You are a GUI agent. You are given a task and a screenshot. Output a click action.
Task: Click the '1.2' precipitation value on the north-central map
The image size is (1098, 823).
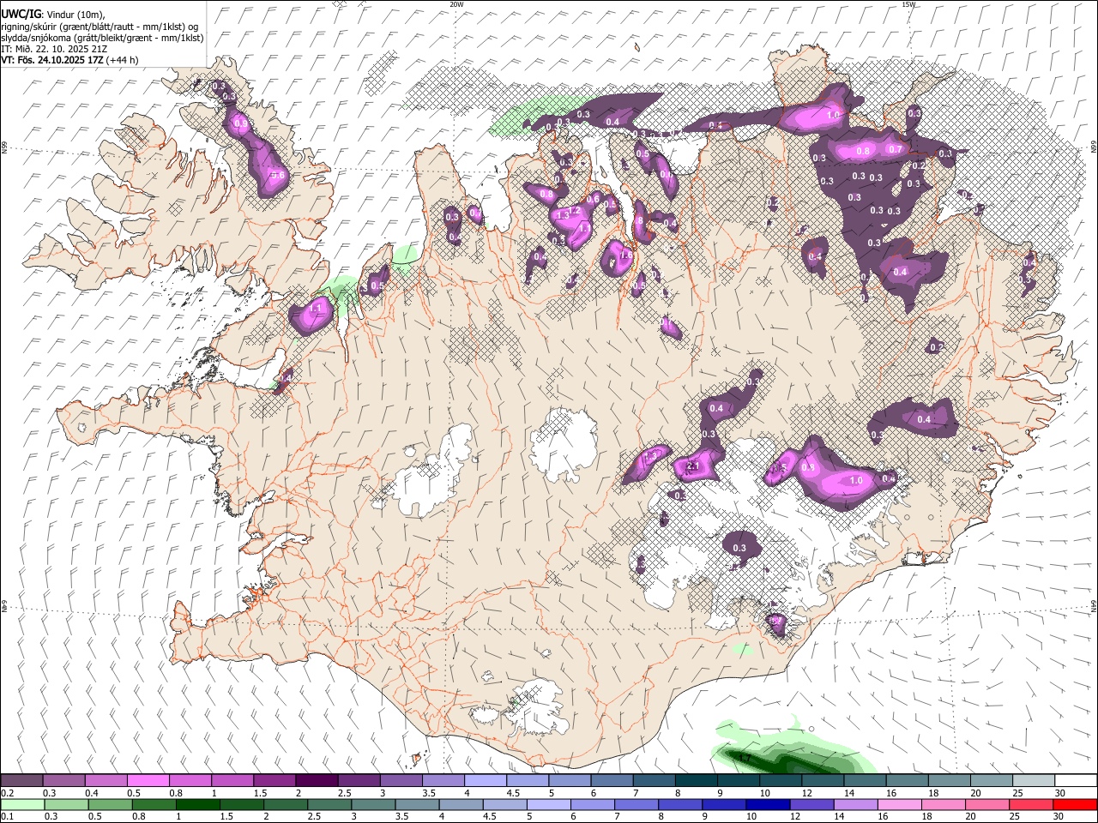coord(575,211)
